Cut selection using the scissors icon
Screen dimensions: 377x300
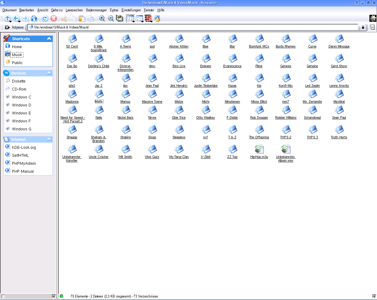pyautogui.click(x=64, y=18)
